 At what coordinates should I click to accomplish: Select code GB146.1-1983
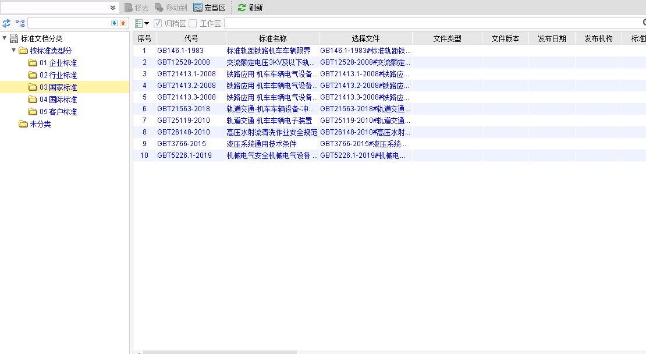(180, 51)
